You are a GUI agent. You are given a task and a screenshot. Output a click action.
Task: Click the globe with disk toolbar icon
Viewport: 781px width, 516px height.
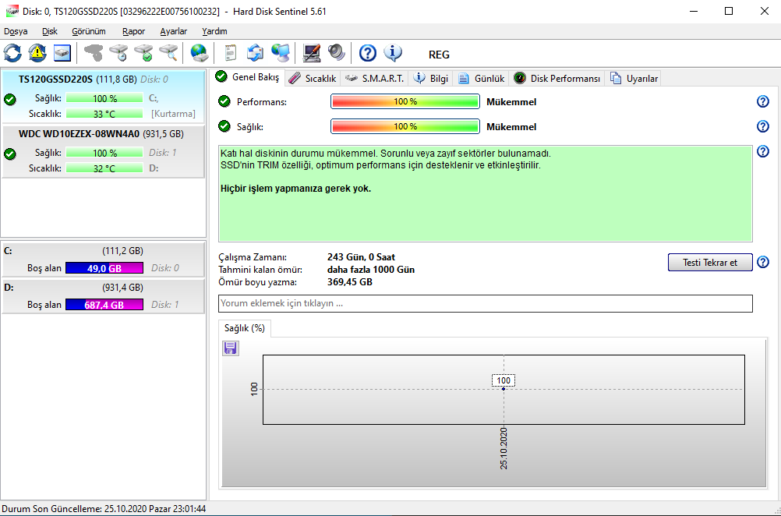200,53
